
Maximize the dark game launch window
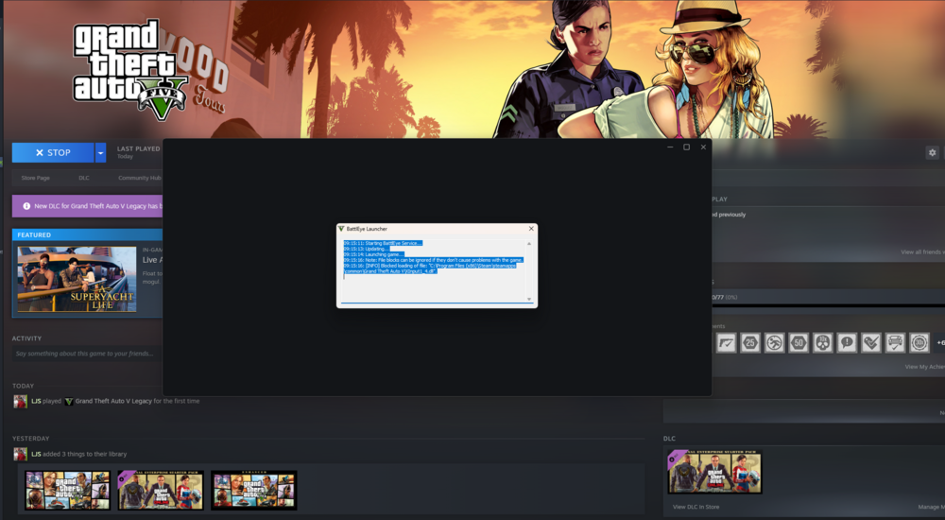[686, 147]
